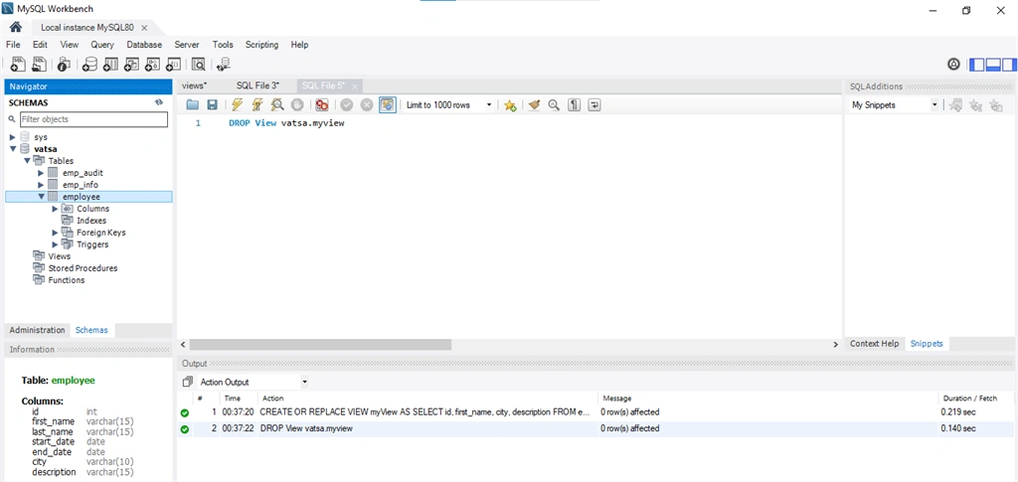Select the Stored Procedures tree item
Viewport: 1018px width, 482px height.
(x=83, y=268)
